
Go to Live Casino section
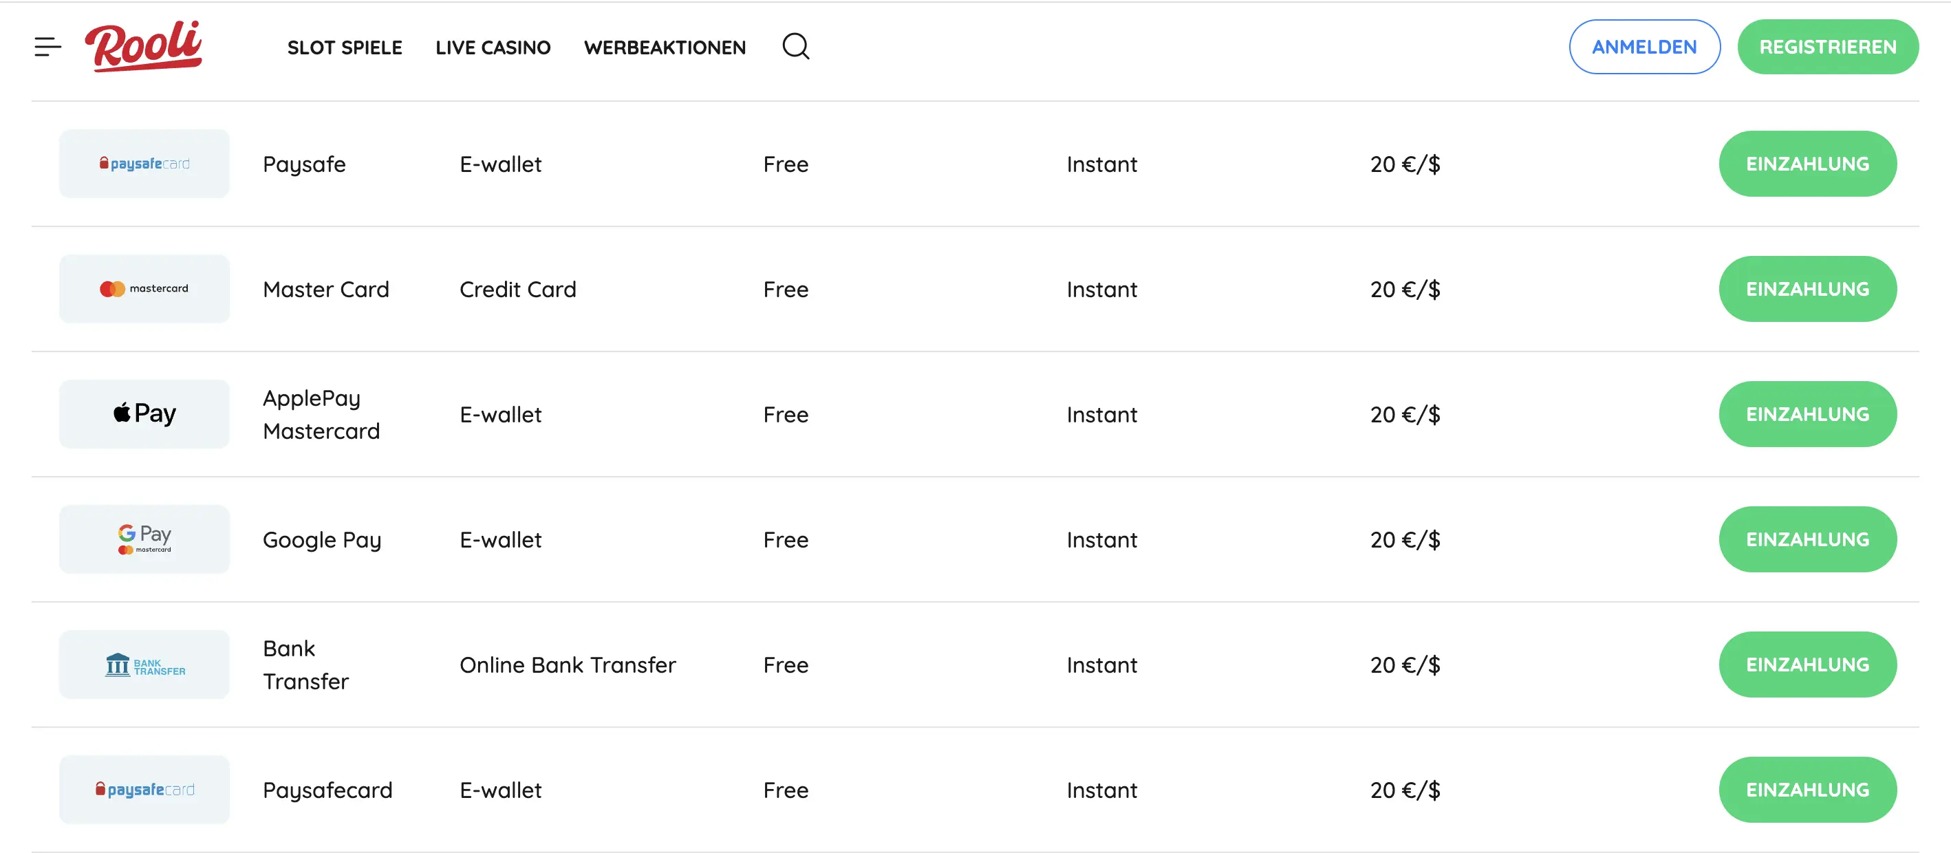[x=493, y=47]
